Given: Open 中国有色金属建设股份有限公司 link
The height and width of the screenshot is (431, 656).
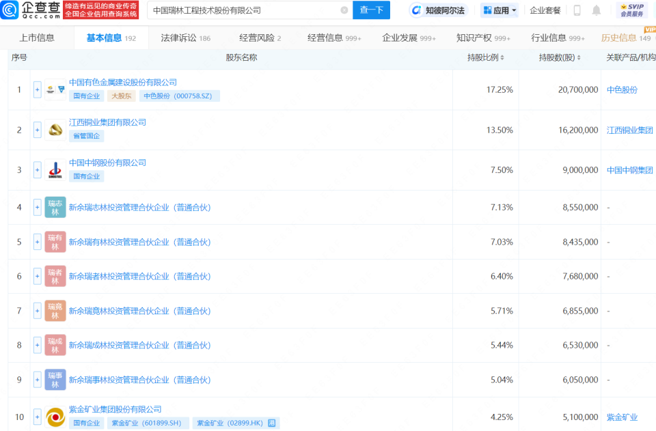Looking at the screenshot, I should (122, 83).
